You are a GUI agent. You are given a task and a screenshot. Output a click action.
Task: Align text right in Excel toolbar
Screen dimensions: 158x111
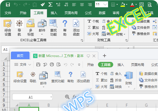click(90, 5)
